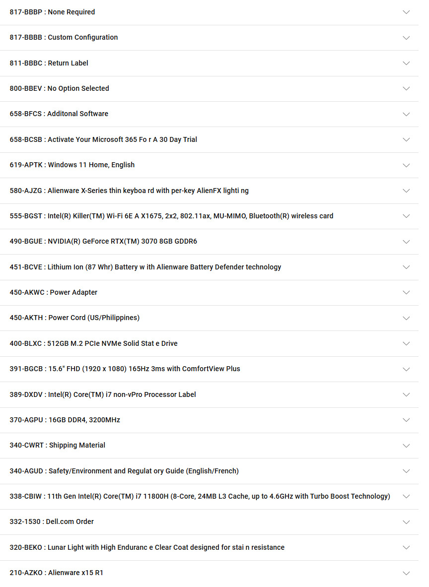The image size is (429, 587).
Task: Open the 811-BBBC Return Label chevron
Action: 406,63
